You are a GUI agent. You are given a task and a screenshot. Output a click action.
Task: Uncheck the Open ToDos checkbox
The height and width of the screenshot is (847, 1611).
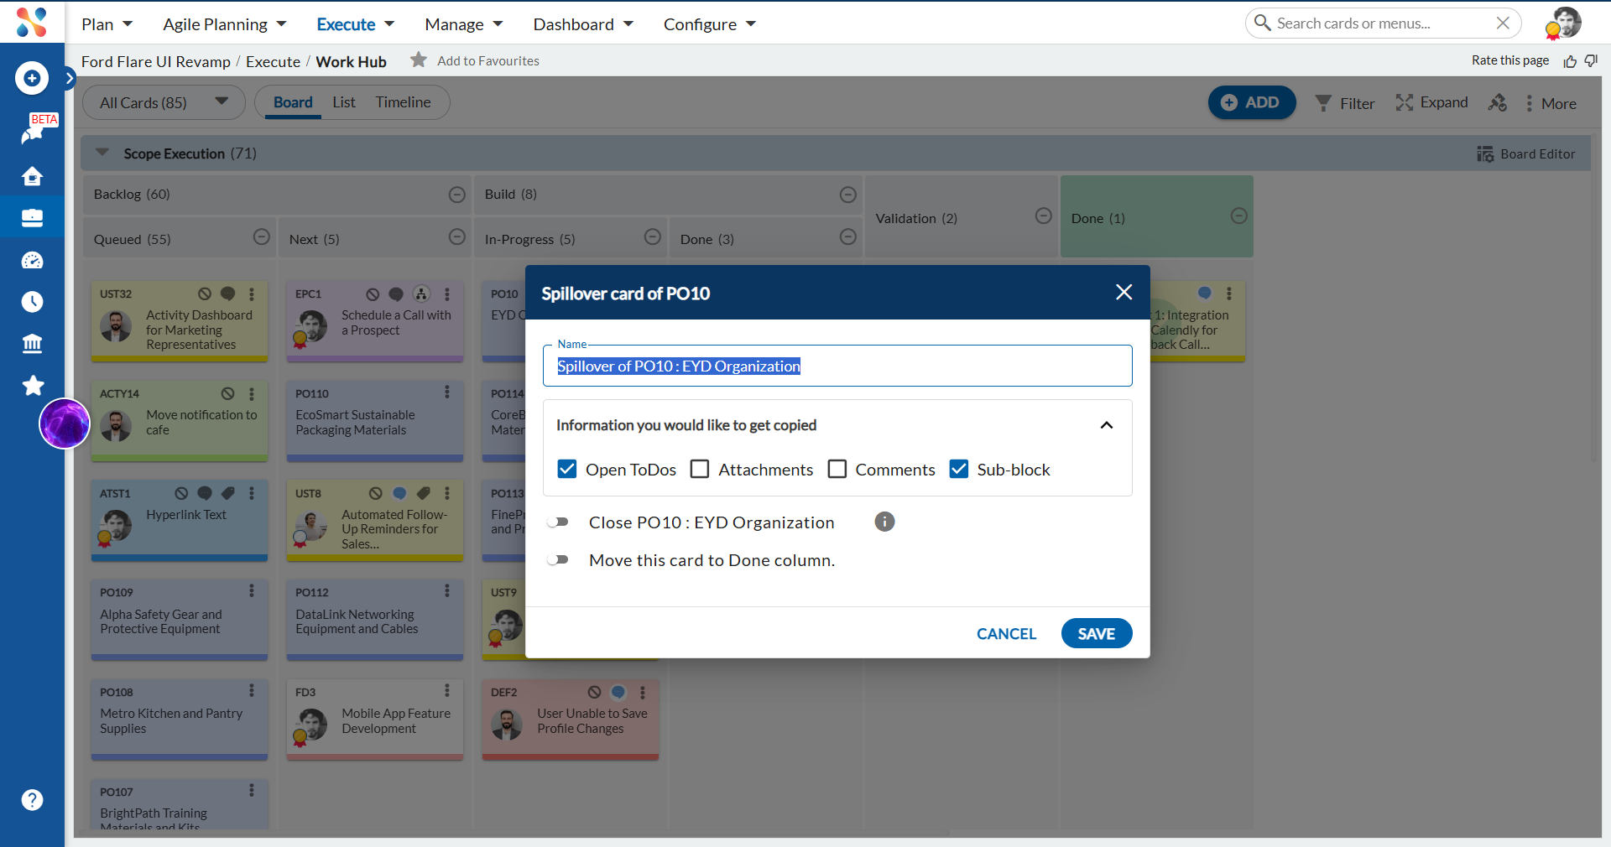pos(567,469)
